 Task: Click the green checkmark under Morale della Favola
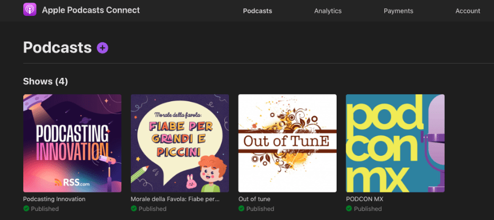[x=134, y=208]
